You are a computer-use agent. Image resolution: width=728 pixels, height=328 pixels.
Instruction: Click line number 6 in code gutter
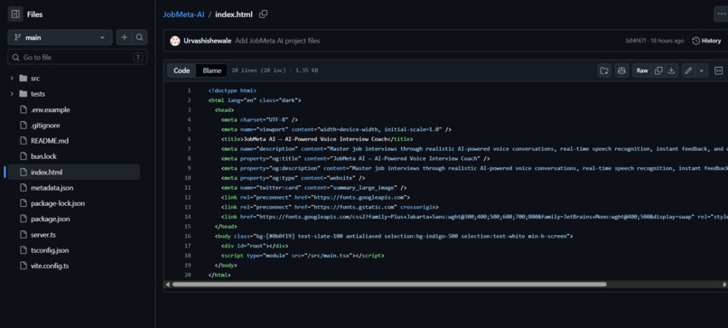tap(189, 139)
